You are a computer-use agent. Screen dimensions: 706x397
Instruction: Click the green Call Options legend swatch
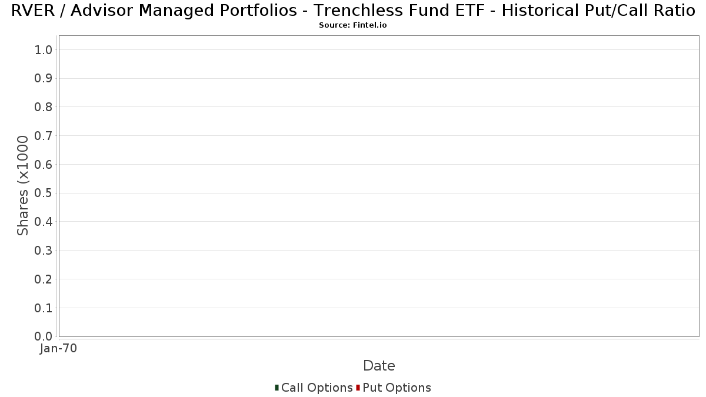277,388
